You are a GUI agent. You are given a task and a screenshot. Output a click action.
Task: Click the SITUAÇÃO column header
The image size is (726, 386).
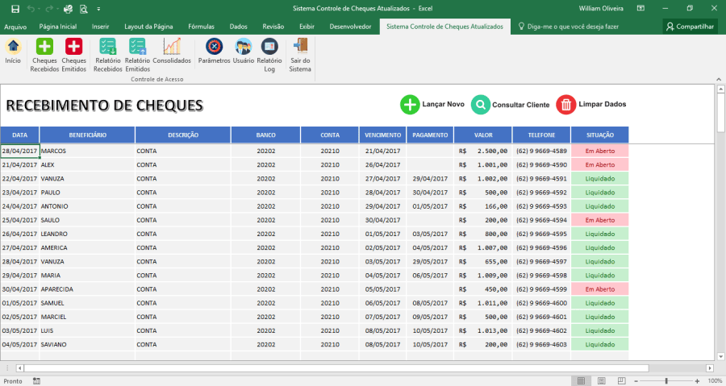pyautogui.click(x=600, y=135)
